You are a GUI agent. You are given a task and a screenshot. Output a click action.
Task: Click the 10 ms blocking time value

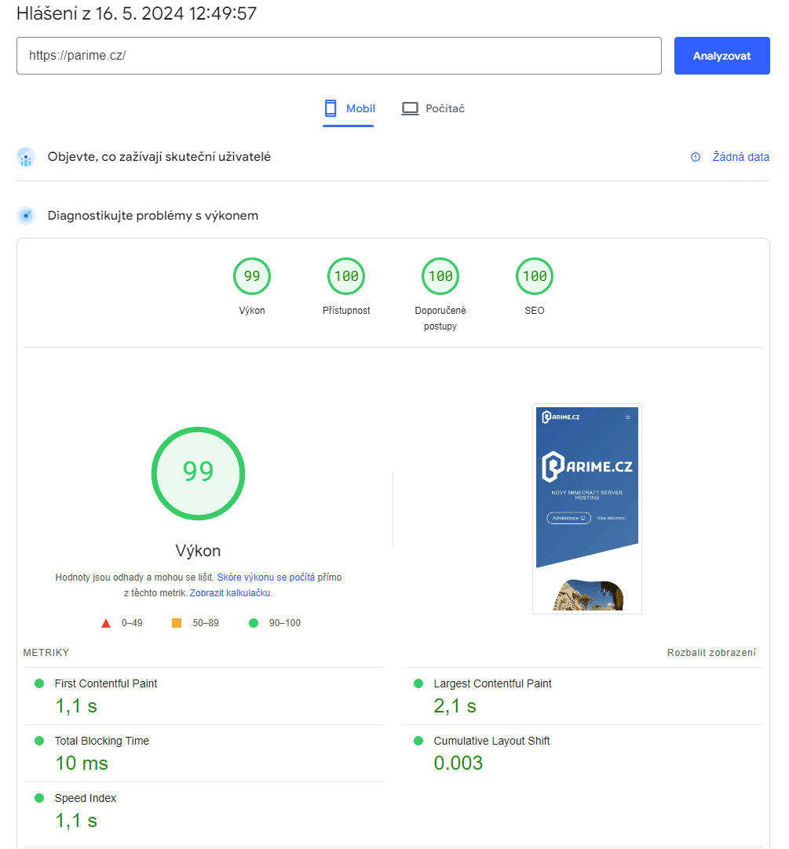tap(82, 763)
